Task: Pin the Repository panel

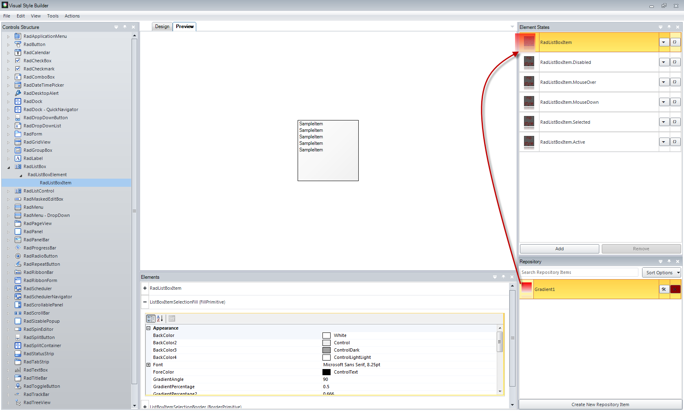Action: 669,262
